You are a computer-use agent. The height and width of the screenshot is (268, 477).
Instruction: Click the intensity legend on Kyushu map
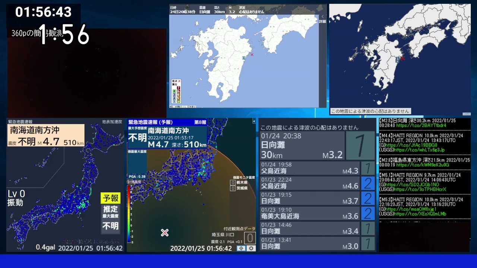coord(176,91)
